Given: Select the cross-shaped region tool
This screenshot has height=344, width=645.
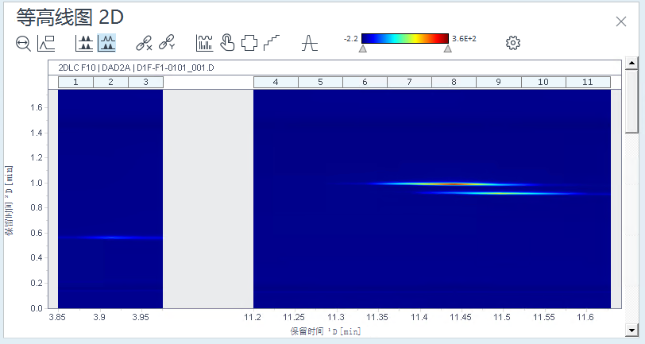Looking at the screenshot, I should pos(249,43).
